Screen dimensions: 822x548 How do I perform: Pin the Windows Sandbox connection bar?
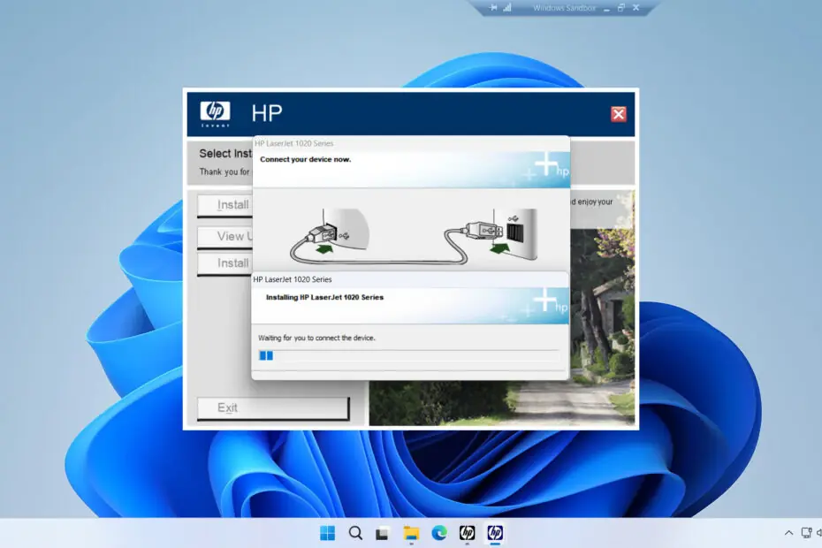493,8
